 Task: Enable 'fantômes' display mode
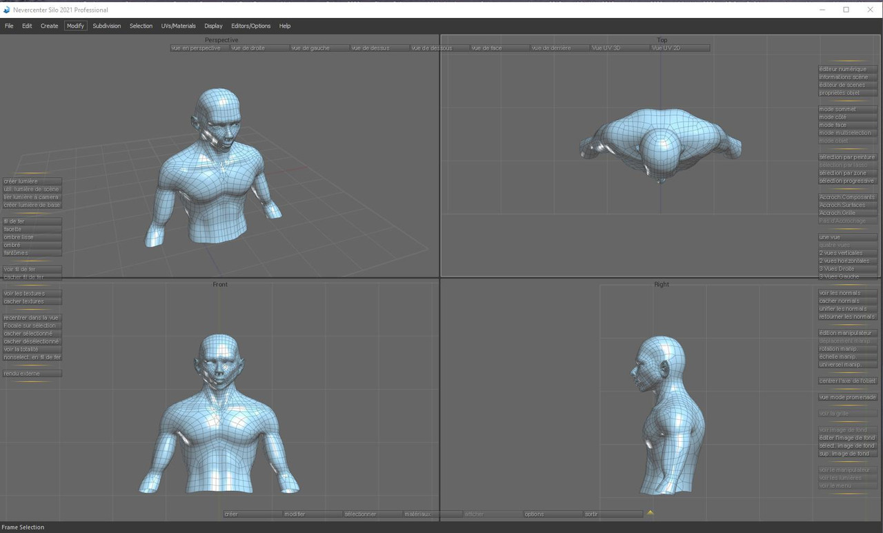coord(32,253)
